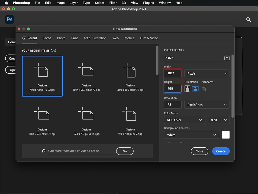The image size is (258, 194).
Task: Click the clock icon on Recent tab
Action: 24,38
